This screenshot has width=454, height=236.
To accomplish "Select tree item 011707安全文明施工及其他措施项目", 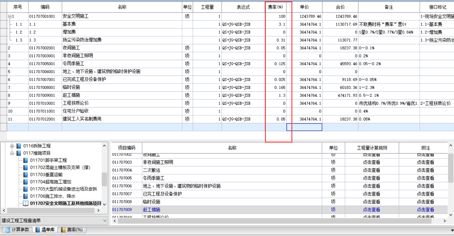I will (x=66, y=204).
